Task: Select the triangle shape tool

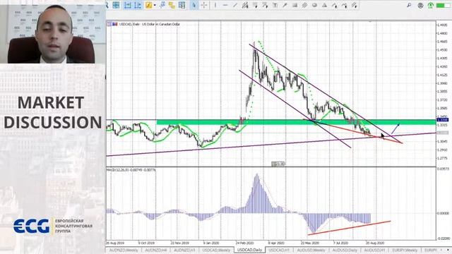Action: [324, 5]
